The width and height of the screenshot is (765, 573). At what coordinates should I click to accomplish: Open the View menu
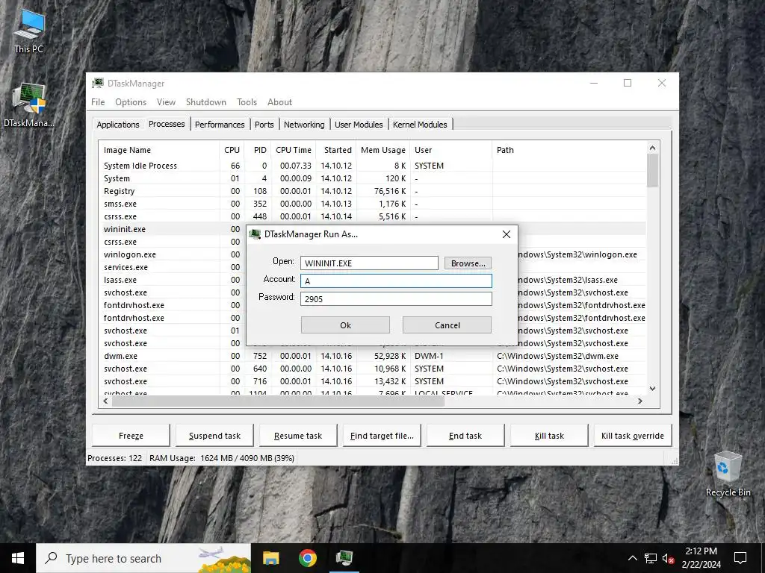[x=166, y=101]
